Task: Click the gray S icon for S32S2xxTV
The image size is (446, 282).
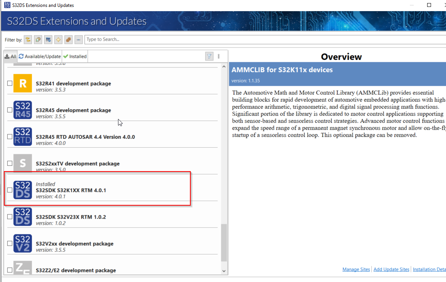Action: tap(22, 163)
